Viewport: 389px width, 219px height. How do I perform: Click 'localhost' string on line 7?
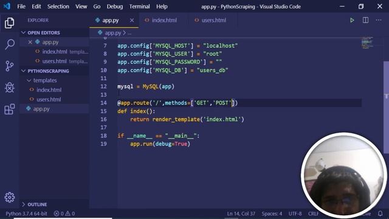point(220,46)
